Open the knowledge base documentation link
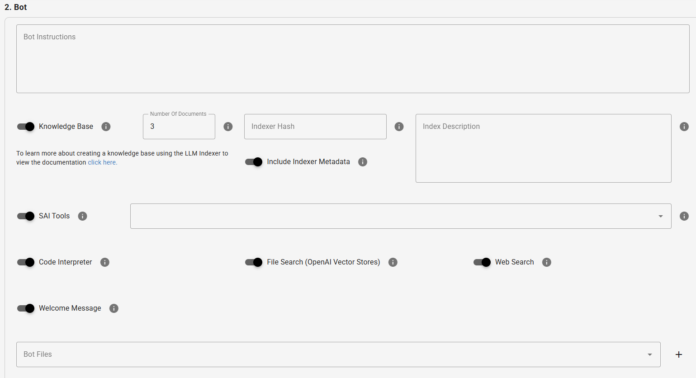The image size is (696, 378). click(102, 162)
